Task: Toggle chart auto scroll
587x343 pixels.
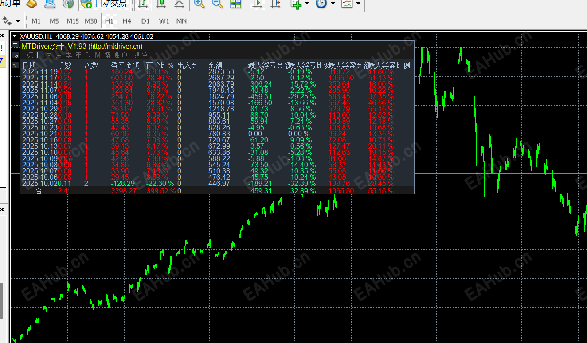Action: click(257, 4)
